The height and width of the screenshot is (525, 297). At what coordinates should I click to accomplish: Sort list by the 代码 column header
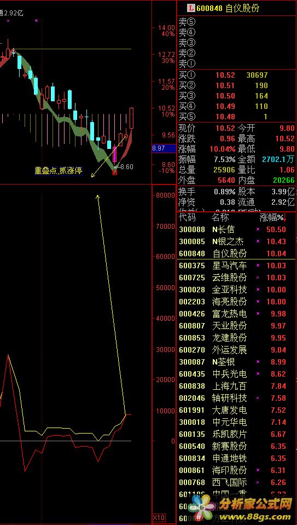point(187,218)
